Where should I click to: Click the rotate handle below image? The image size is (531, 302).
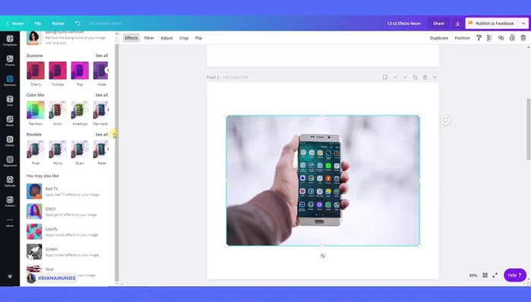pos(323,256)
